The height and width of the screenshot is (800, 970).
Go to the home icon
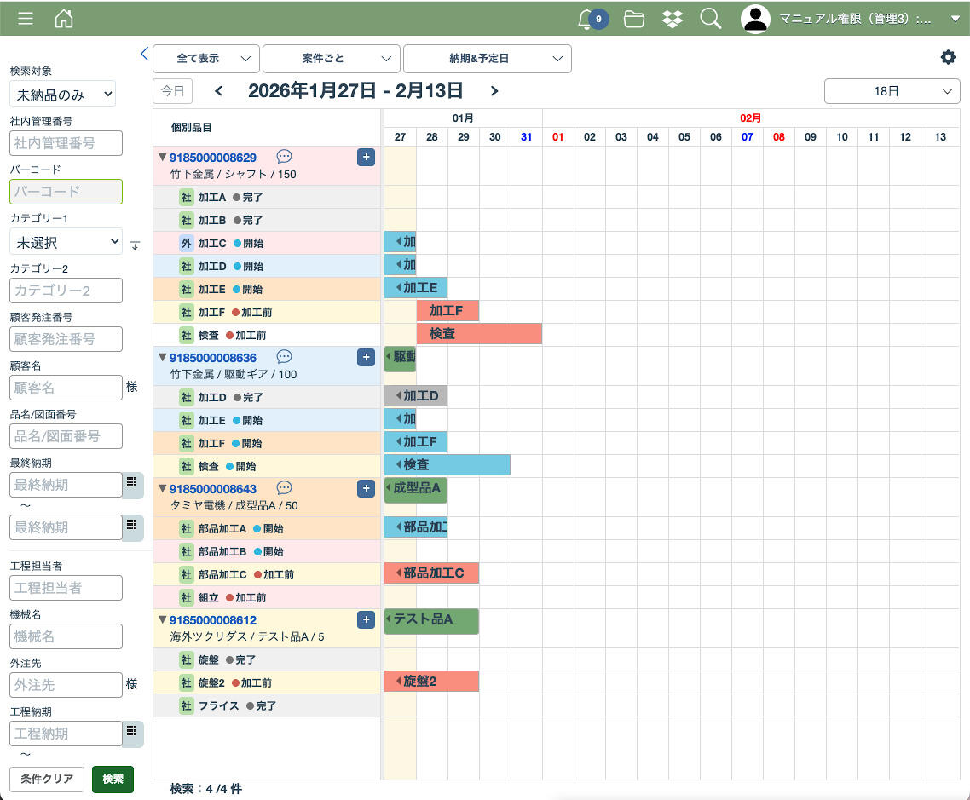pyautogui.click(x=64, y=19)
